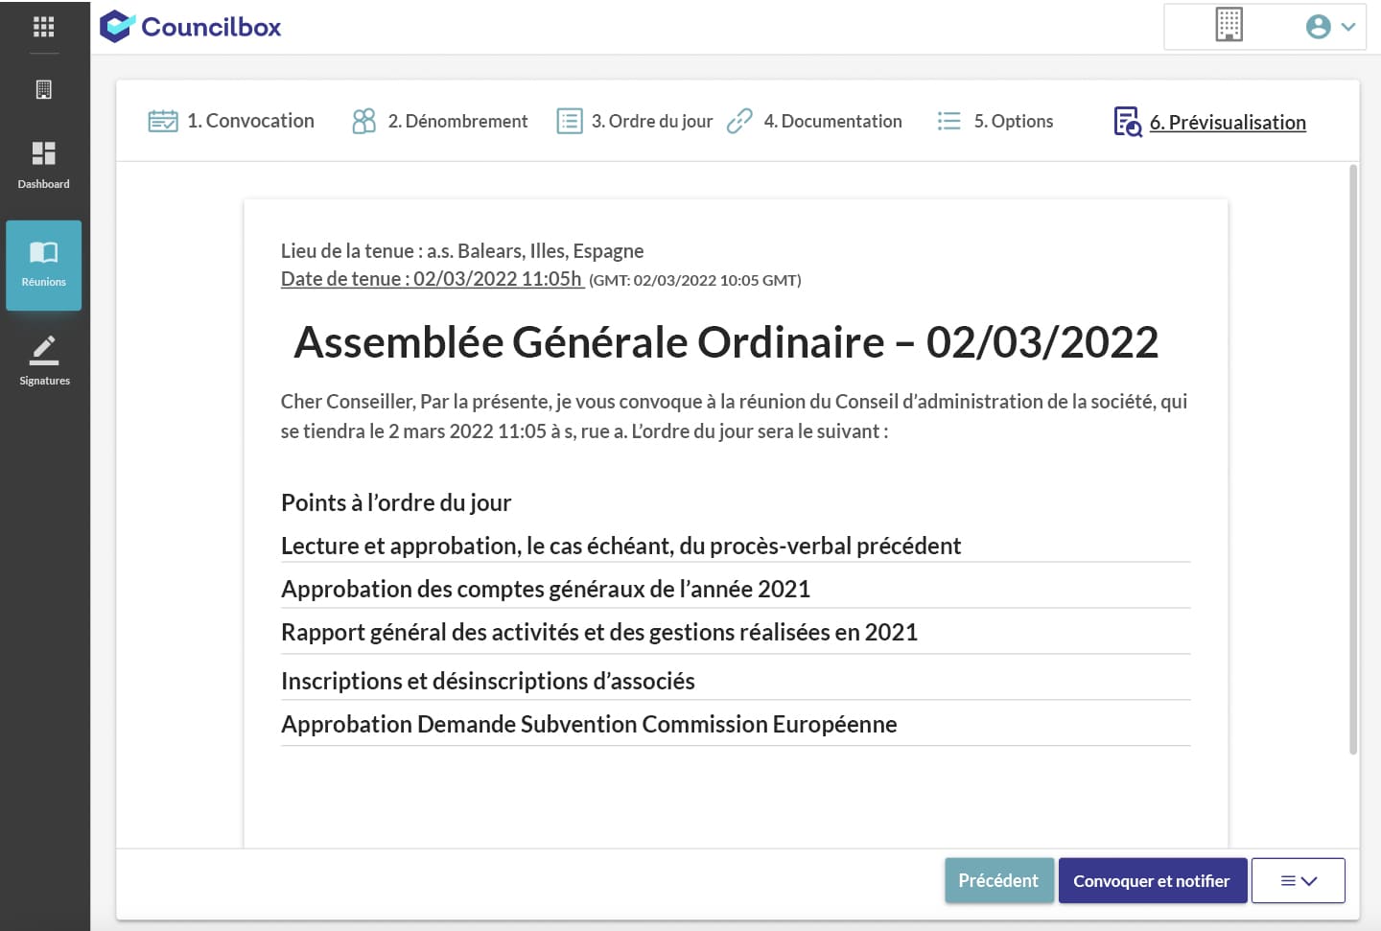The width and height of the screenshot is (1381, 931).
Task: Click the Date de tenue underlined text
Action: [x=432, y=279]
